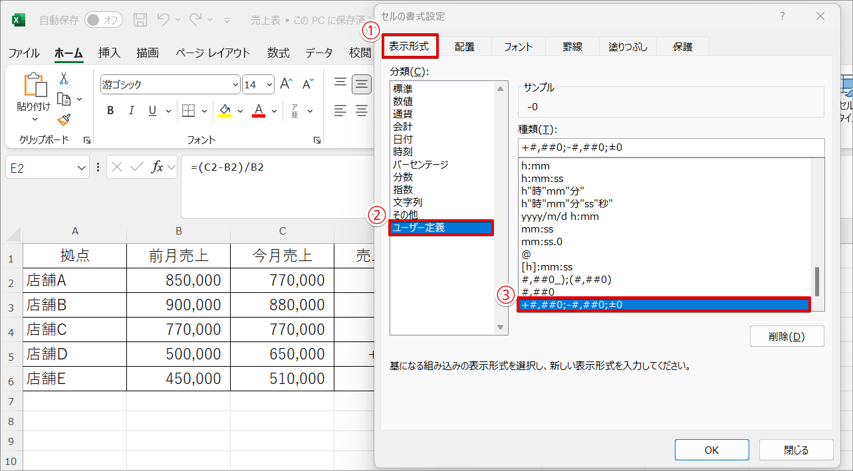Click the increase font size icon
This screenshot has width=853, height=471.
[x=286, y=84]
